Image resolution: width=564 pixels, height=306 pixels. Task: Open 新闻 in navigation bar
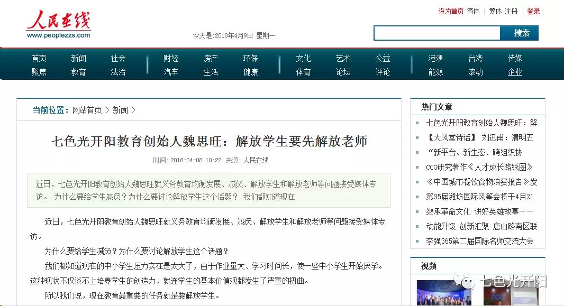click(x=78, y=58)
